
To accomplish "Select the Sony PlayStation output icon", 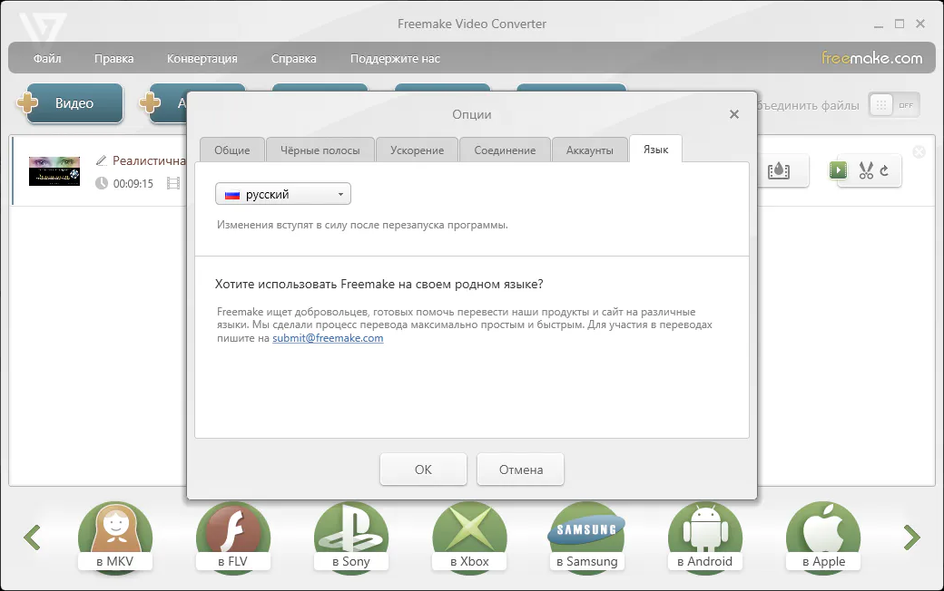I will point(351,537).
